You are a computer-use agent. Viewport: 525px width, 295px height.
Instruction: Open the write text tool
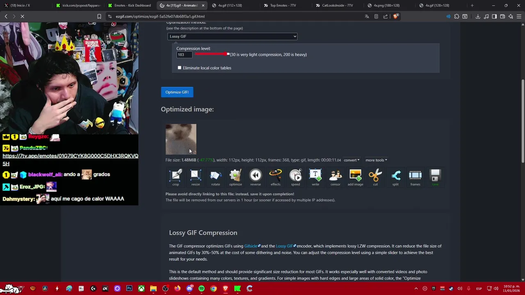point(315,178)
